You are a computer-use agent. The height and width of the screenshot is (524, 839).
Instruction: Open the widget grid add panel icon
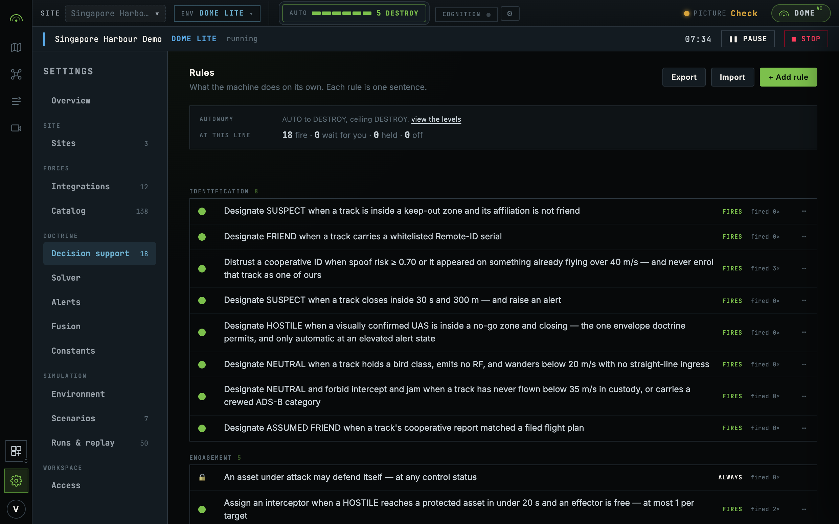point(16,451)
